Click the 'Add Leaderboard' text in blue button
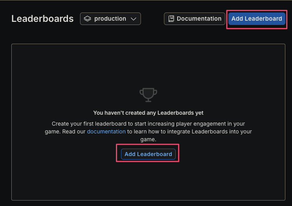The height and width of the screenshot is (206, 292). [x=256, y=19]
